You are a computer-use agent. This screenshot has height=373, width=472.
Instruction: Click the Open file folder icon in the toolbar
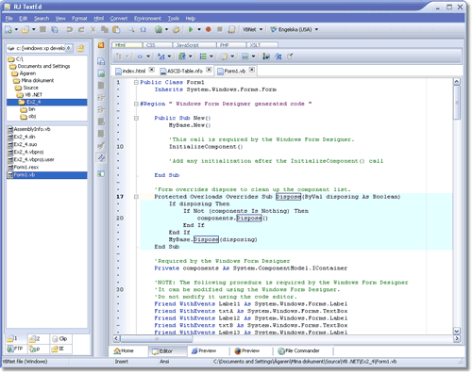(25, 29)
